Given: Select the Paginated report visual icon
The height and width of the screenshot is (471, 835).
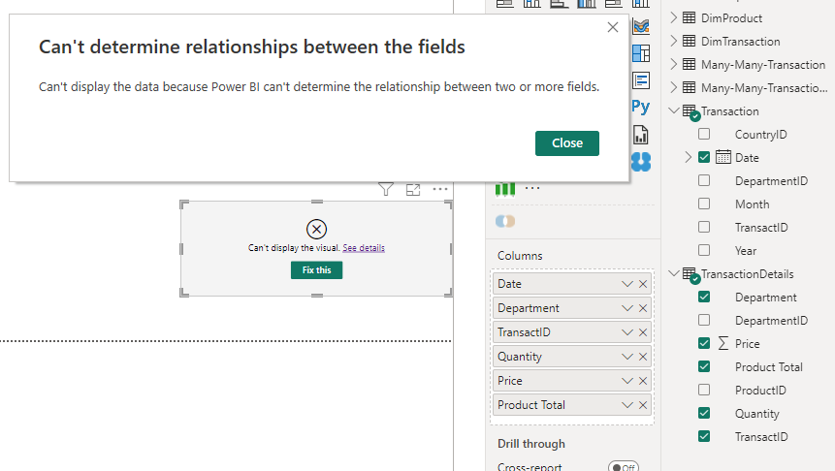Looking at the screenshot, I should click(641, 135).
